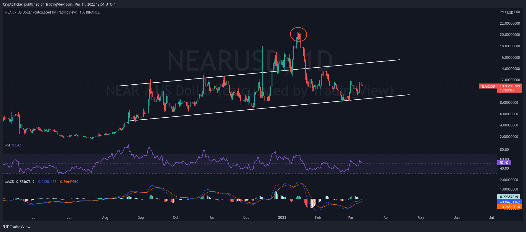Screen dimensions: 526x232
Task: Click the purple RSI 52.42 axis badge
Action: pos(504,163)
